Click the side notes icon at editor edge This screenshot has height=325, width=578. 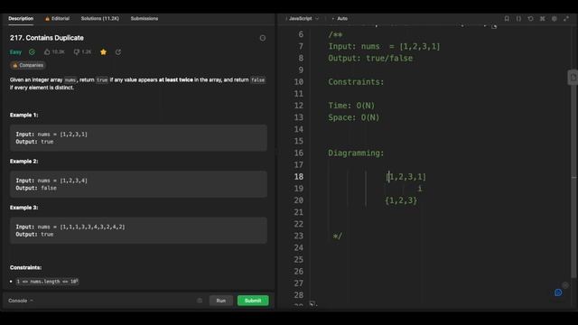pos(573,78)
